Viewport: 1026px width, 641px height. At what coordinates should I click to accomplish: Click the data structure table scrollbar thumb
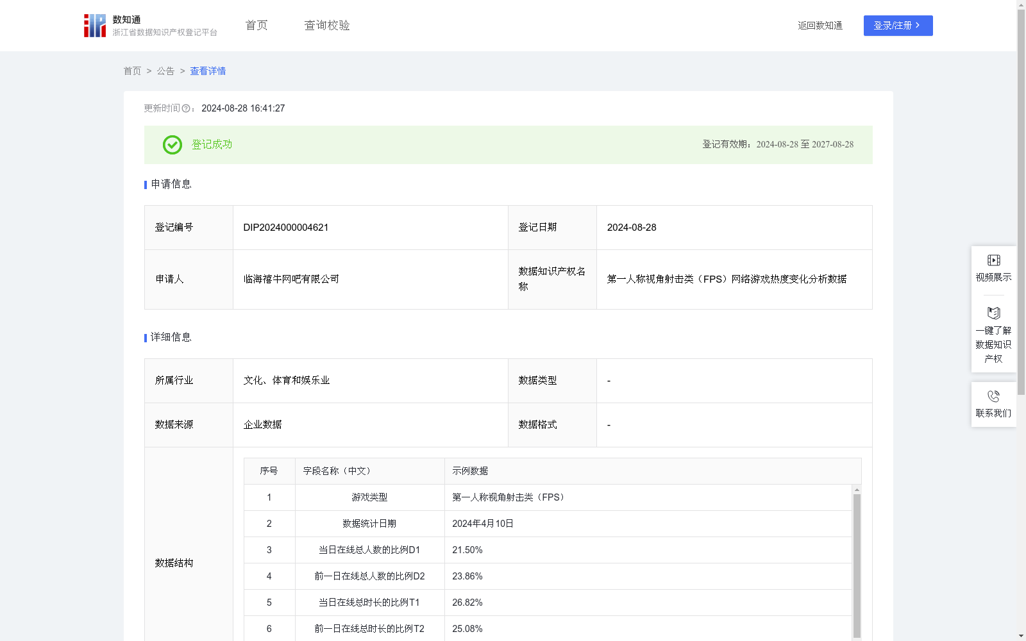pyautogui.click(x=857, y=565)
